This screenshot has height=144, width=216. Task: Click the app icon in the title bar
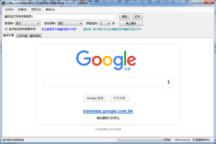[x=4, y=3]
